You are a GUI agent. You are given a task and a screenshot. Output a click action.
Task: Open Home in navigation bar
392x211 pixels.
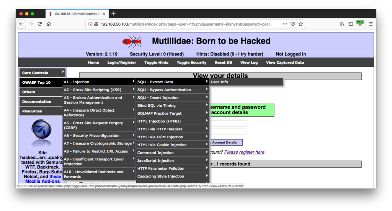(93, 63)
